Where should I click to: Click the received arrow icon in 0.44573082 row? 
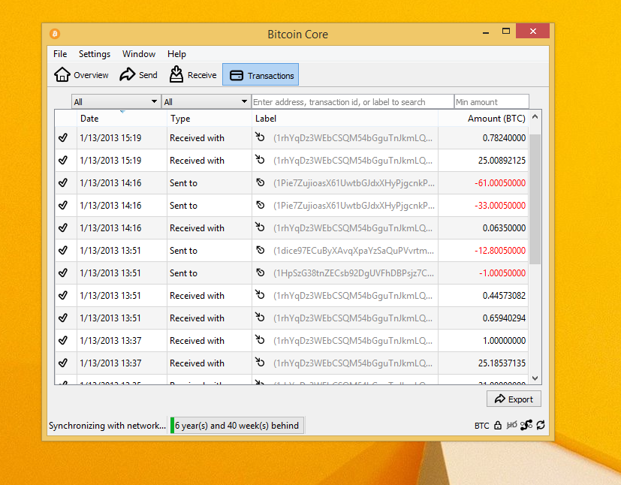[260, 295]
